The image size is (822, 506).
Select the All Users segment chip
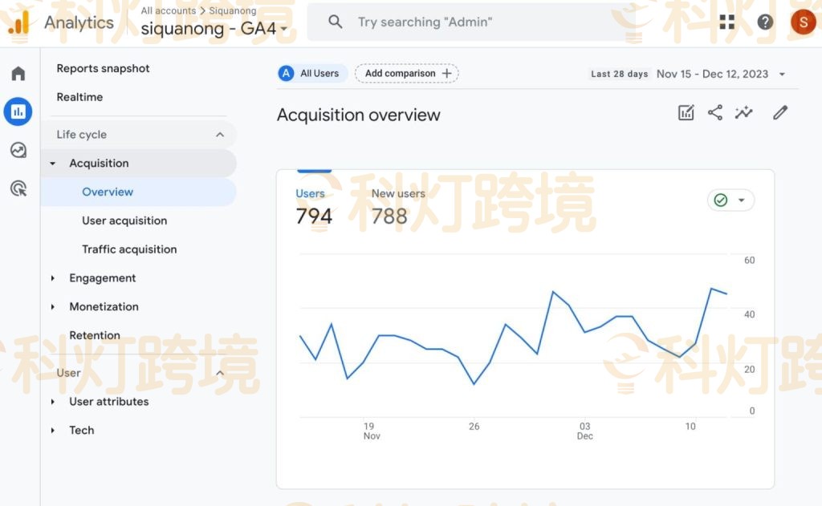click(x=312, y=74)
